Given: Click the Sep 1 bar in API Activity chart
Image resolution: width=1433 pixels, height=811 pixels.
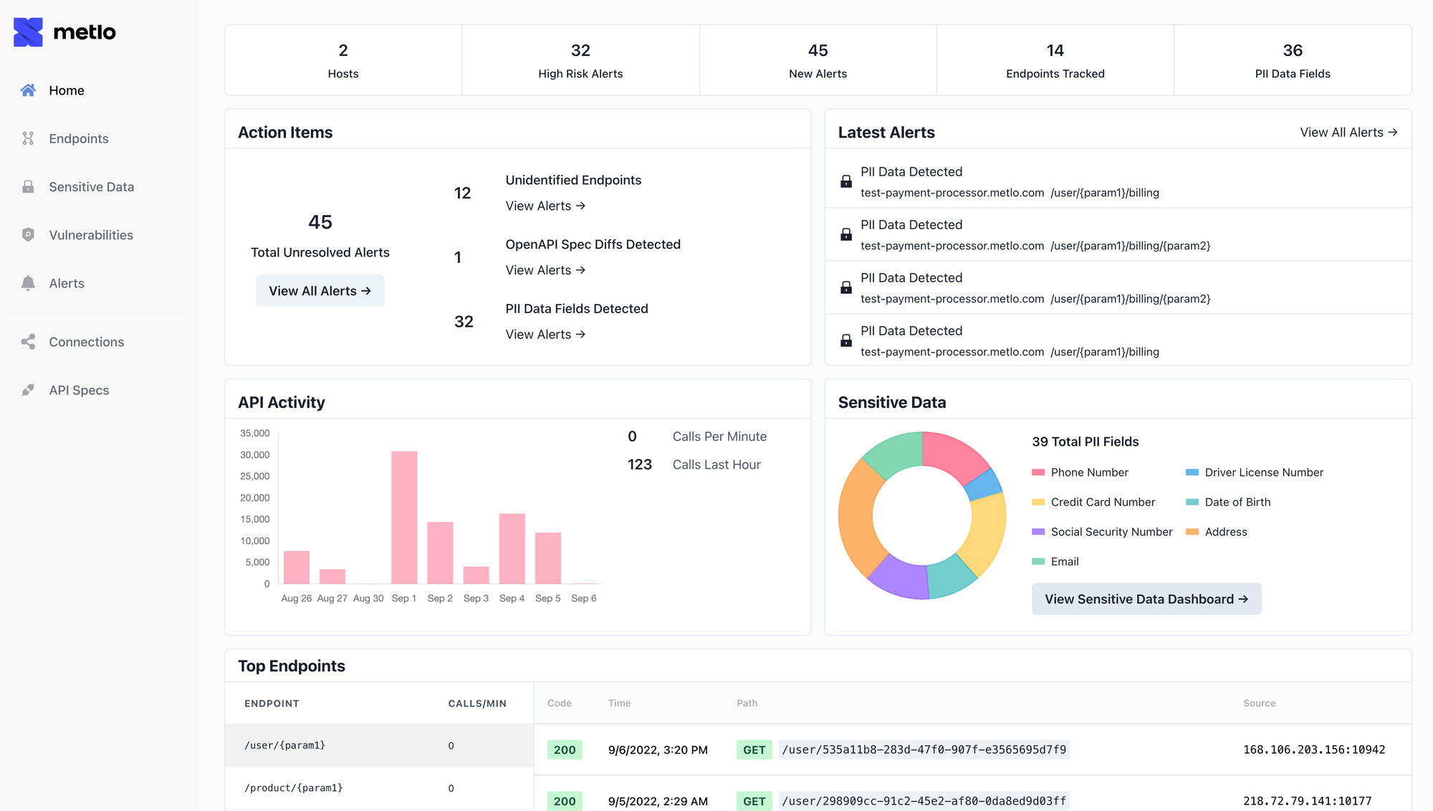Looking at the screenshot, I should [404, 517].
